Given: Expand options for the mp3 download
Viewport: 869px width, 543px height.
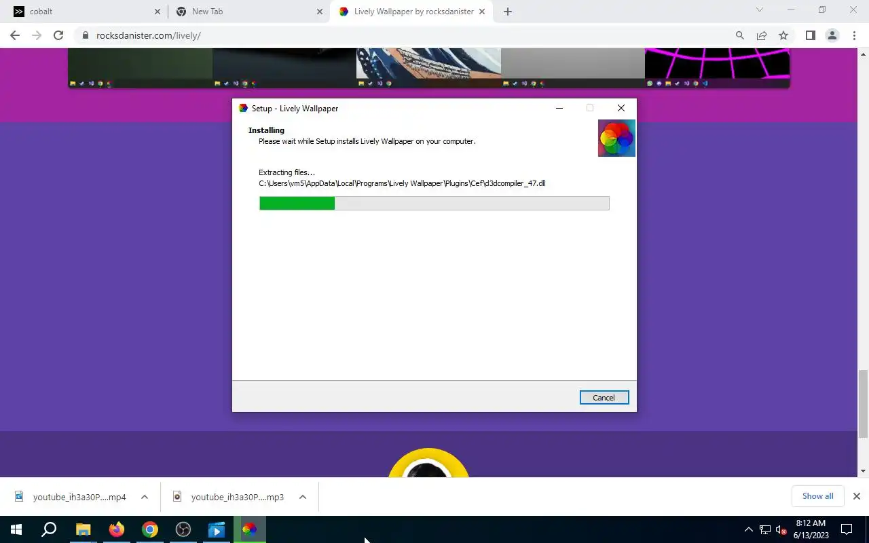Looking at the screenshot, I should [303, 497].
